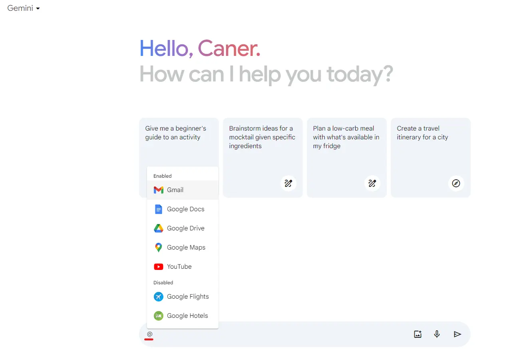The height and width of the screenshot is (349, 513).
Task: Choose Google Drive in the extensions menu
Action: coord(183,228)
